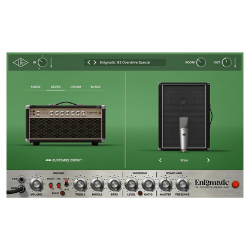Viewport: 249px width, 249px height.
Task: Switch to next cabinet with right chevron
Action: (x=208, y=160)
